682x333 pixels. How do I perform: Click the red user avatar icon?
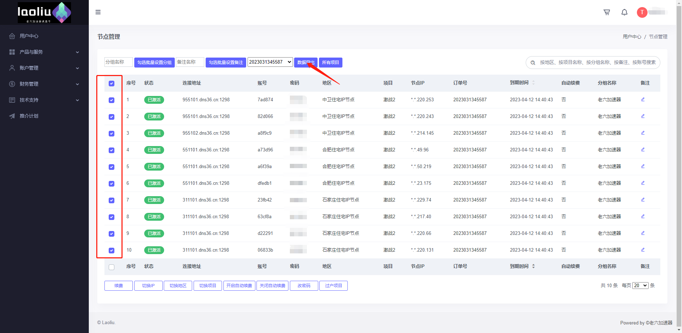tap(642, 12)
